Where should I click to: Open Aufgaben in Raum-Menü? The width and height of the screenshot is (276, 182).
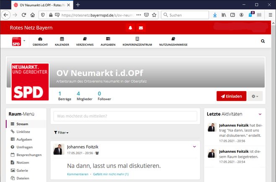26,139
